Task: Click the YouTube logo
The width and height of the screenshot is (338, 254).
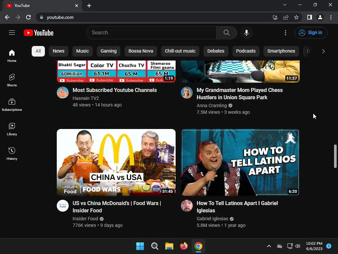Action: point(39,33)
